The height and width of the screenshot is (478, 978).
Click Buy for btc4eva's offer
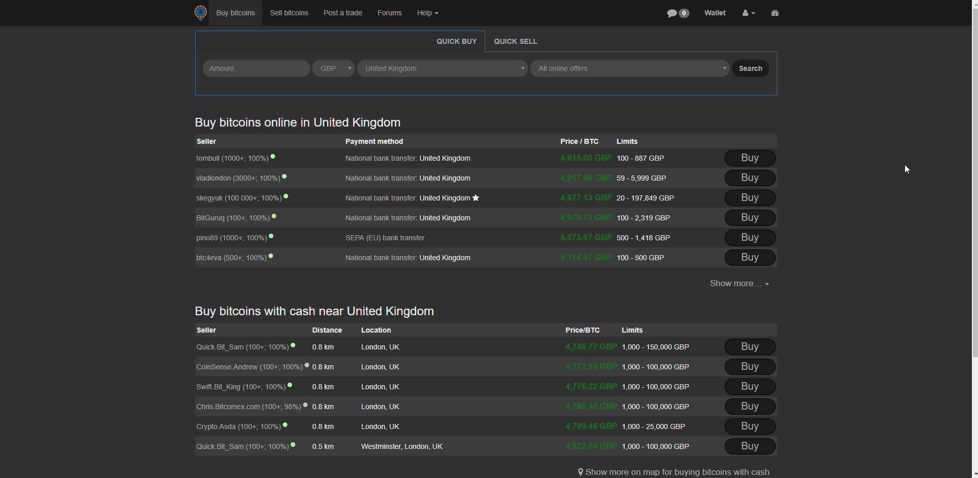pos(750,258)
